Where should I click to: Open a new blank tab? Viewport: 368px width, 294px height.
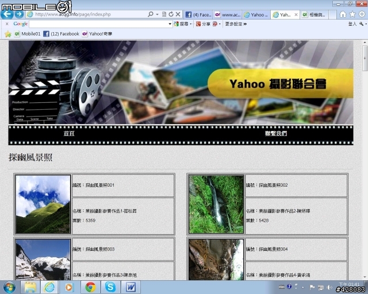[x=332, y=15]
